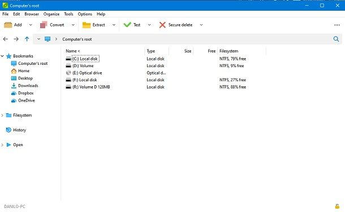Select (C:) Local disk entry
The height and width of the screenshot is (212, 345).
(85, 59)
